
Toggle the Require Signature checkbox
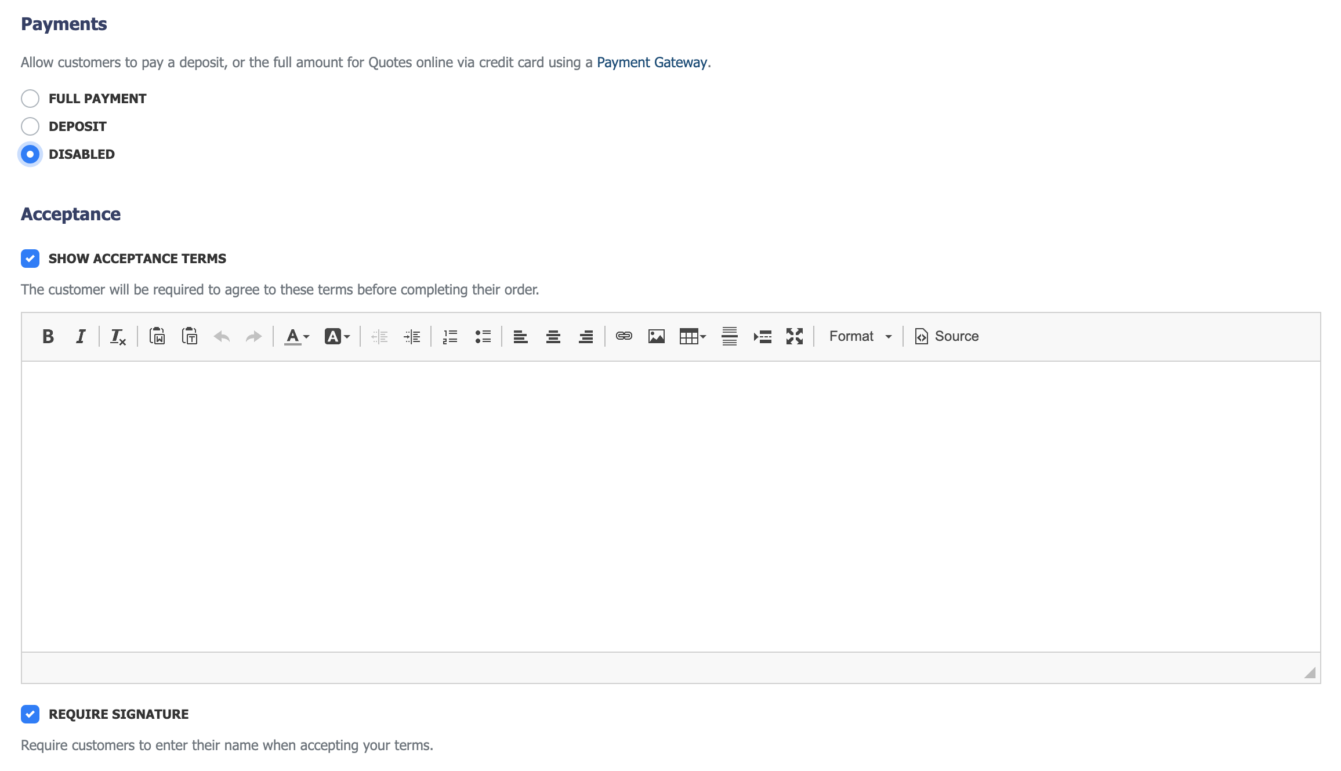[30, 714]
